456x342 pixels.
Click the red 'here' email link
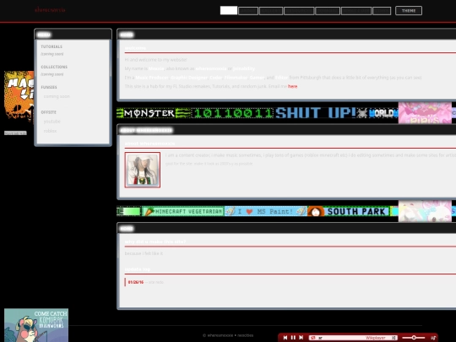click(292, 86)
